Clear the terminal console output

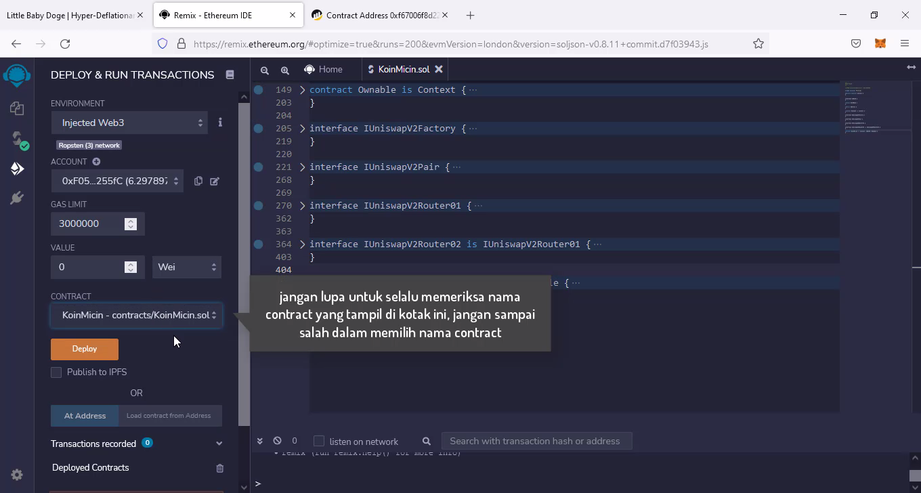pos(277,441)
